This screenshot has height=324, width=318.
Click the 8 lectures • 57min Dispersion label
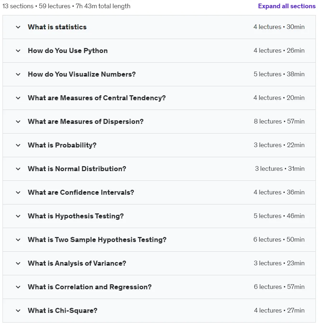(x=279, y=121)
